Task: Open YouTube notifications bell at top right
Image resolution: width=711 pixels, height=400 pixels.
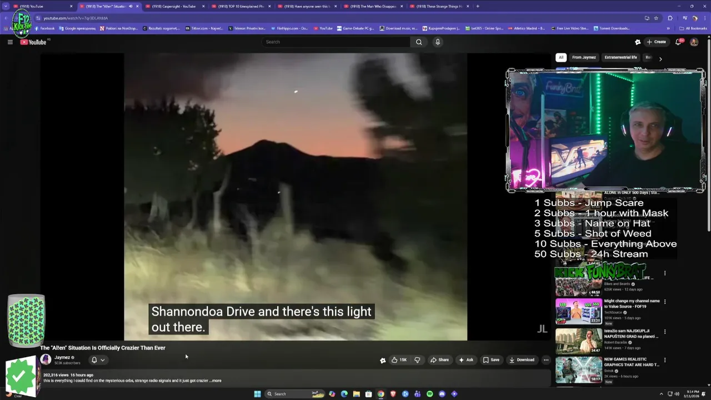Action: point(679,42)
